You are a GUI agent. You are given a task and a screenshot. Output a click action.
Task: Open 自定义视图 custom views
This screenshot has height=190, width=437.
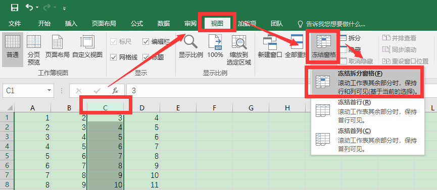coord(87,47)
